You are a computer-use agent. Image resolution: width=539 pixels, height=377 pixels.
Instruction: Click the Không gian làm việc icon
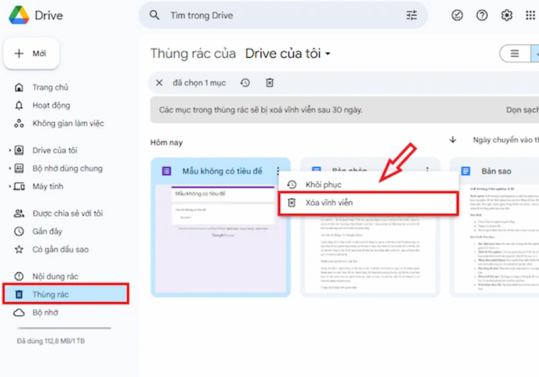pos(19,123)
